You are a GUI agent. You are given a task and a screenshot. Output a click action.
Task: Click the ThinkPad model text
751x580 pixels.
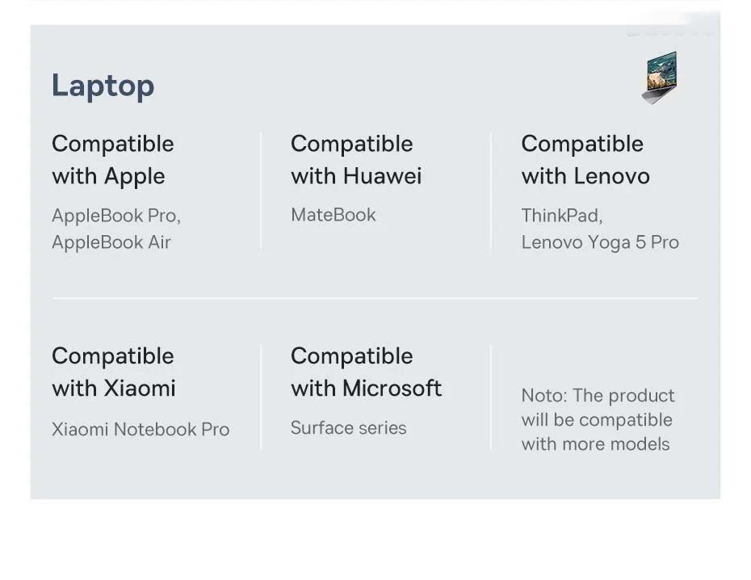[x=561, y=216]
